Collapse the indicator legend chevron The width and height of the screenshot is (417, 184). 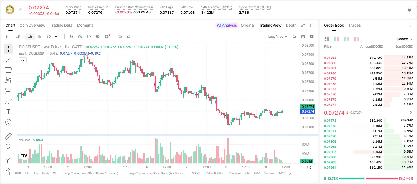(23, 60)
